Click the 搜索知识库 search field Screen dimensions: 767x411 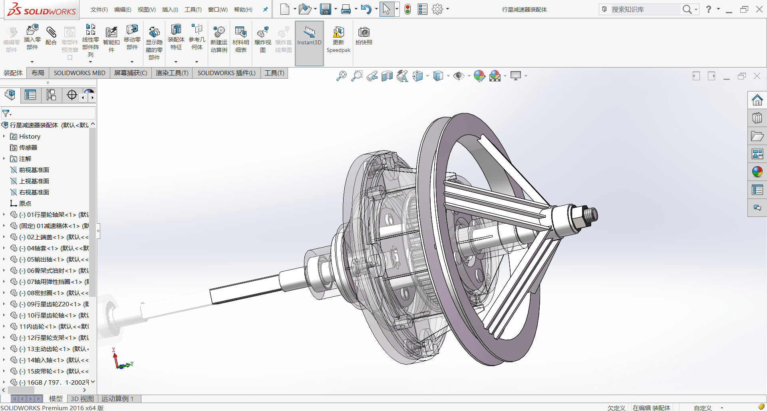click(x=643, y=9)
